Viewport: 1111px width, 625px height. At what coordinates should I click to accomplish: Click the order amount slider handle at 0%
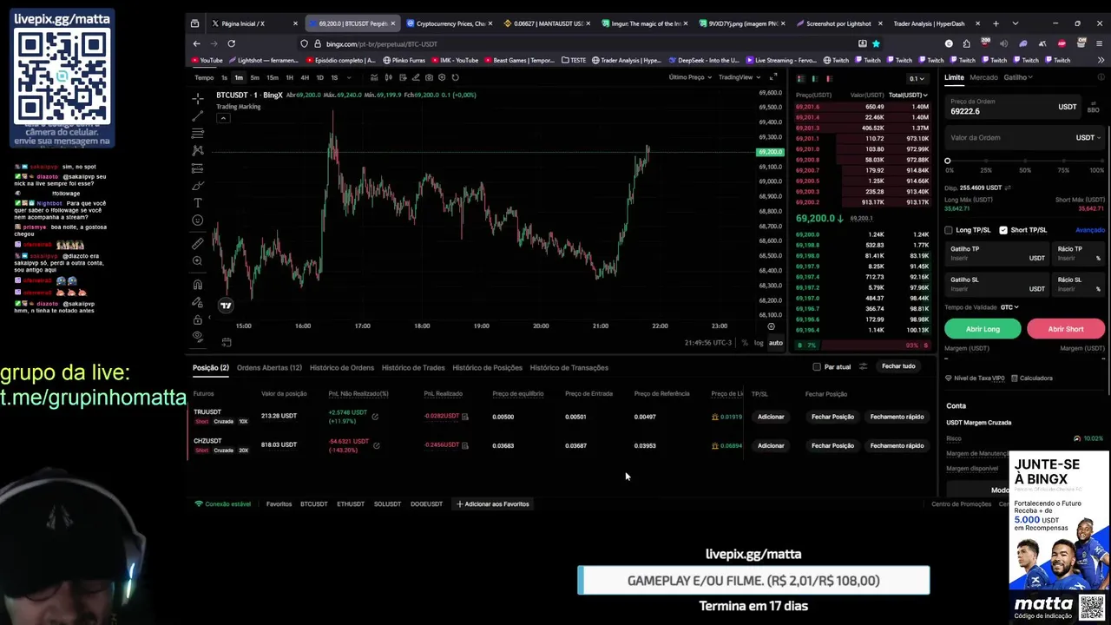coord(948,161)
